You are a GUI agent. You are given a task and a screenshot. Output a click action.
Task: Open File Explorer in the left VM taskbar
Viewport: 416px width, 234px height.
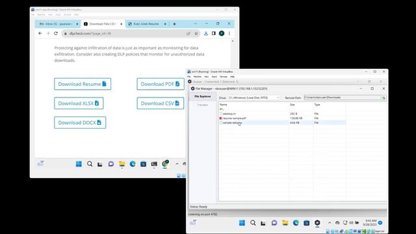(x=122, y=164)
